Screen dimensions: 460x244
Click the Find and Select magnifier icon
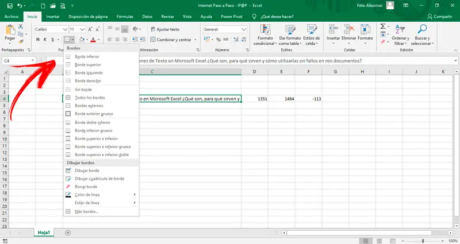[x=422, y=28]
